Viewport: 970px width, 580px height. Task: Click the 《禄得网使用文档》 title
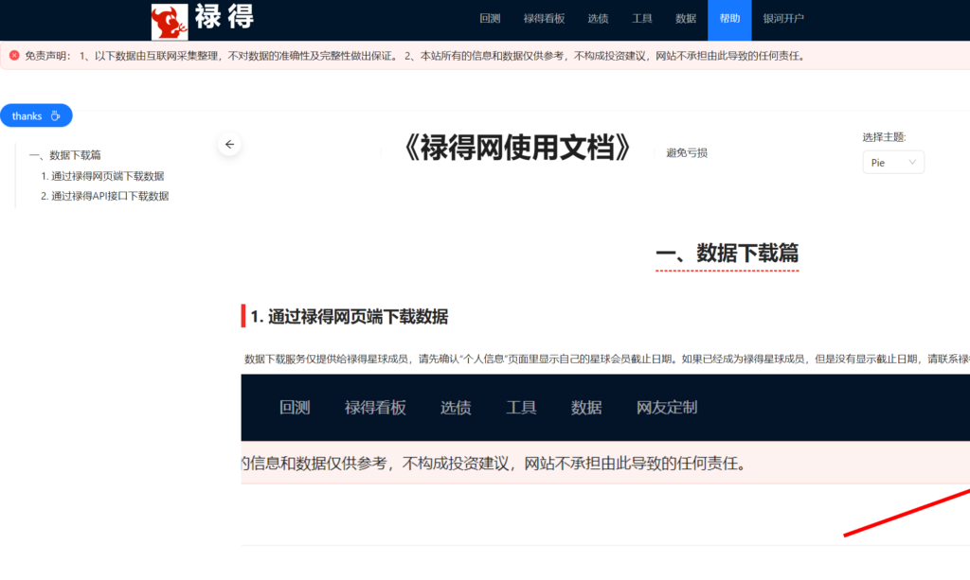[x=517, y=149]
